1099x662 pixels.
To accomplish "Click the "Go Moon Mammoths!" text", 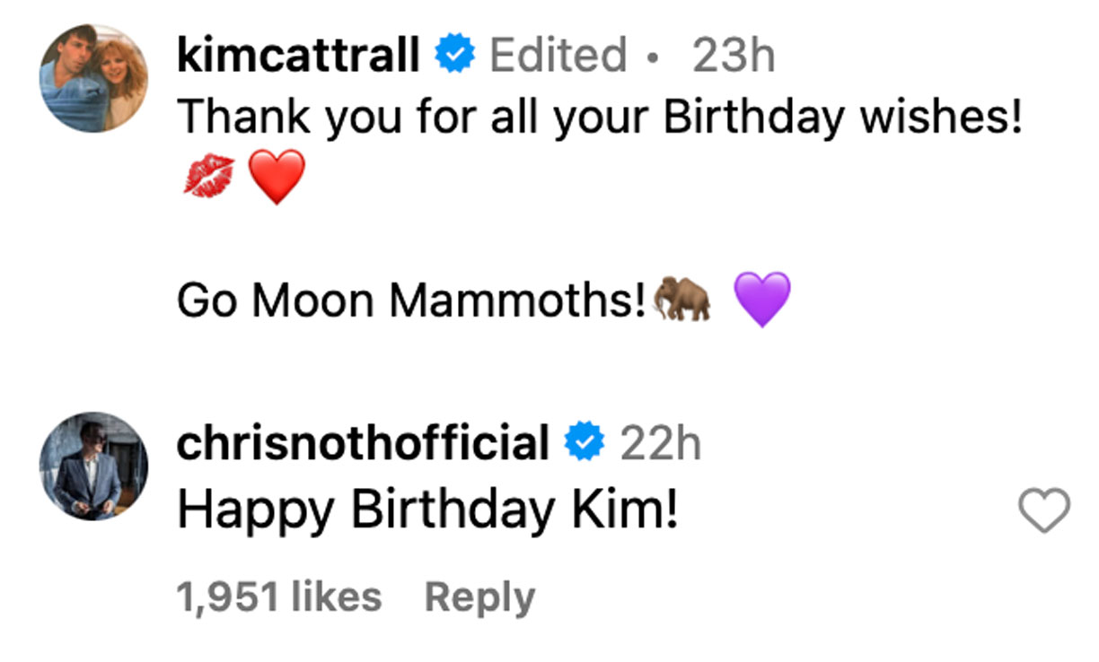I will pos(412,301).
